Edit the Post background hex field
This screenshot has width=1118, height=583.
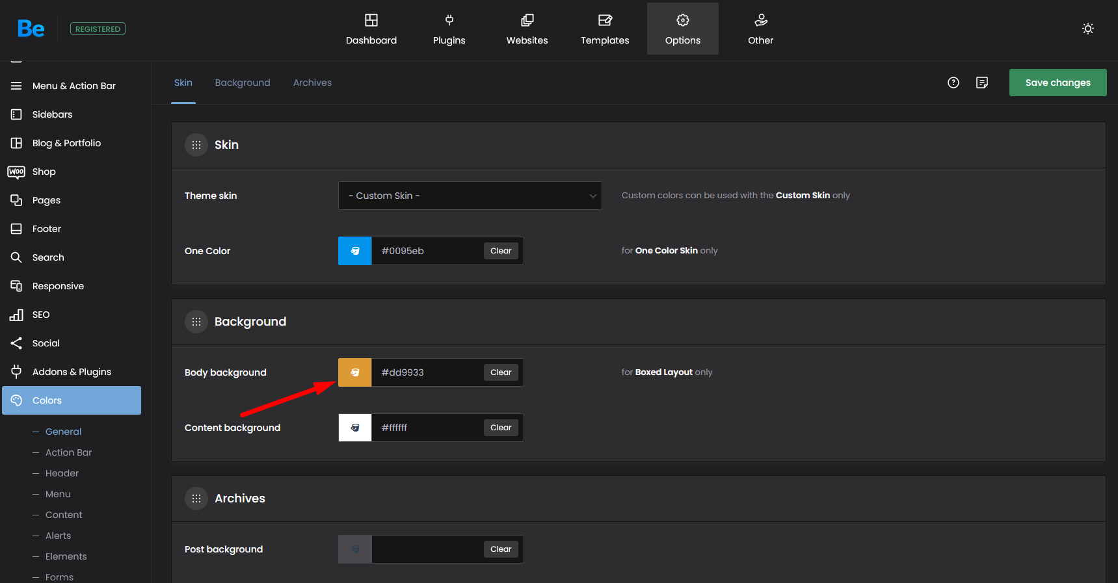427,549
